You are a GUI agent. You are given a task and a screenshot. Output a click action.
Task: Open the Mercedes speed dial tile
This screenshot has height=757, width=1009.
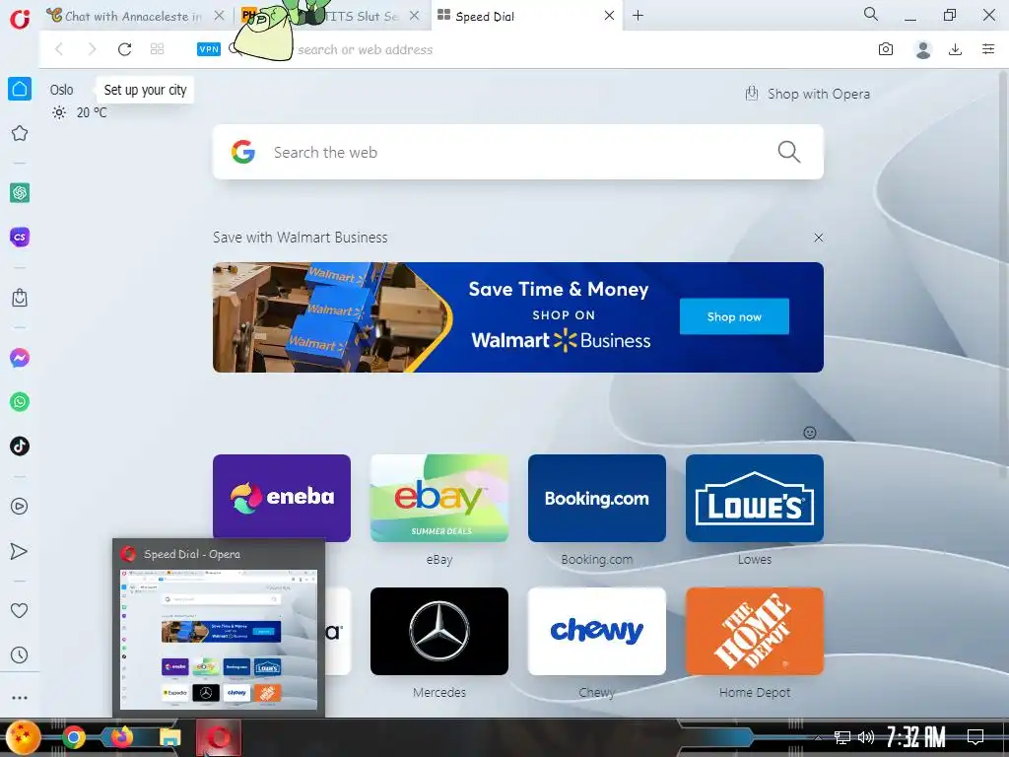pyautogui.click(x=439, y=631)
